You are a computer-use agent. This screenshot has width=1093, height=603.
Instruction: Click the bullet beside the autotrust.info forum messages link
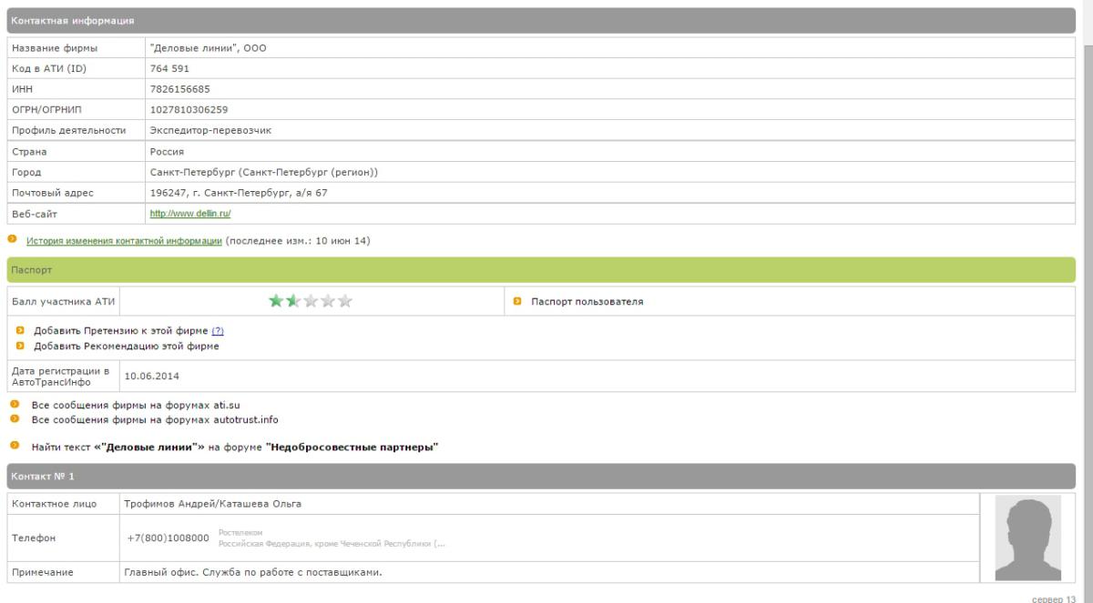(14, 418)
